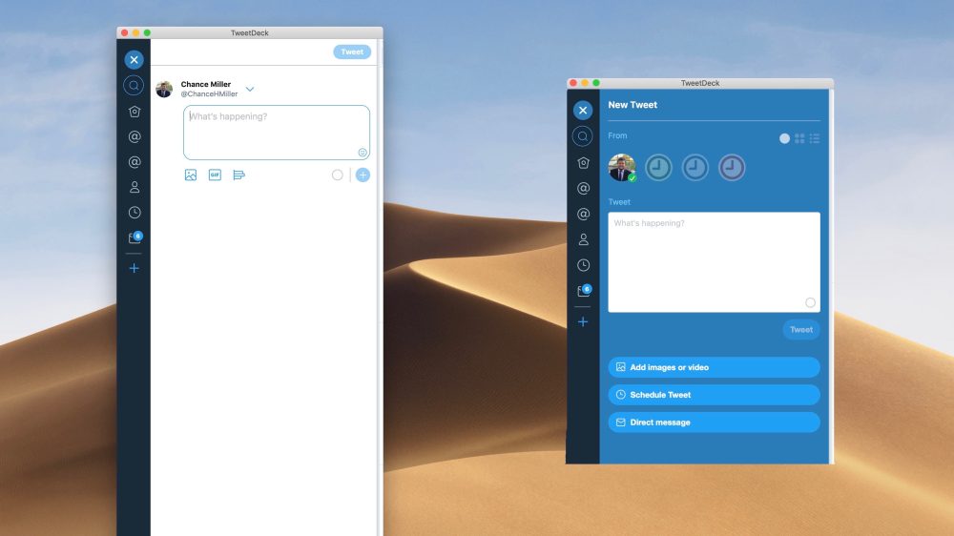This screenshot has height=536, width=954.
Task: Open home column in blue New Tweet window
Action: point(584,162)
